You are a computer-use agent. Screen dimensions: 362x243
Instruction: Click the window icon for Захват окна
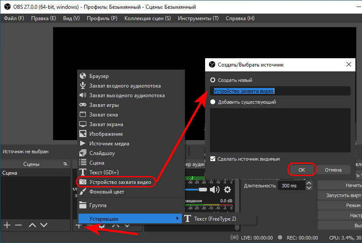point(83,114)
